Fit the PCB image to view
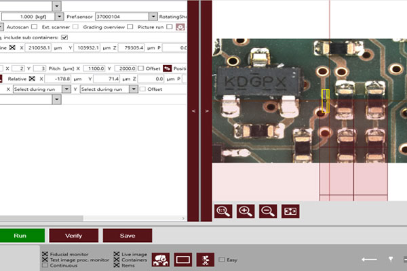 pos(290,211)
